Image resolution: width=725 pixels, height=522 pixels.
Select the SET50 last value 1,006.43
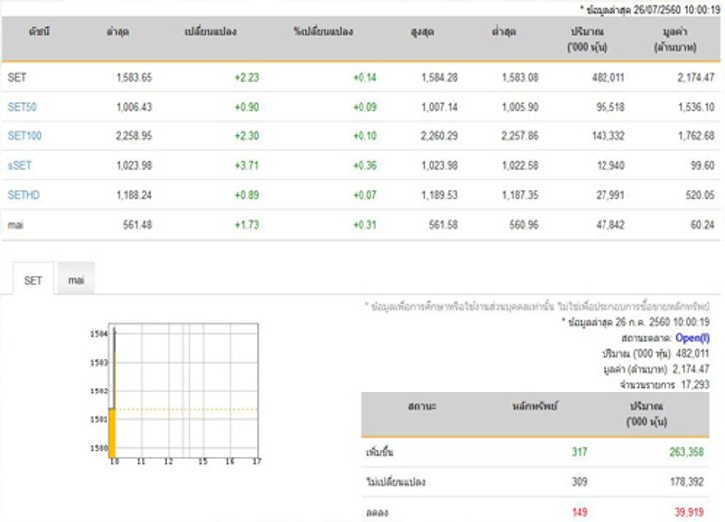[134, 107]
